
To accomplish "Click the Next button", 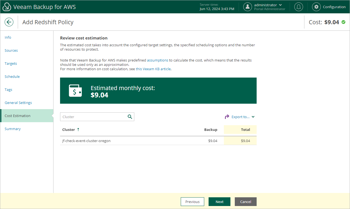I will [x=220, y=202].
